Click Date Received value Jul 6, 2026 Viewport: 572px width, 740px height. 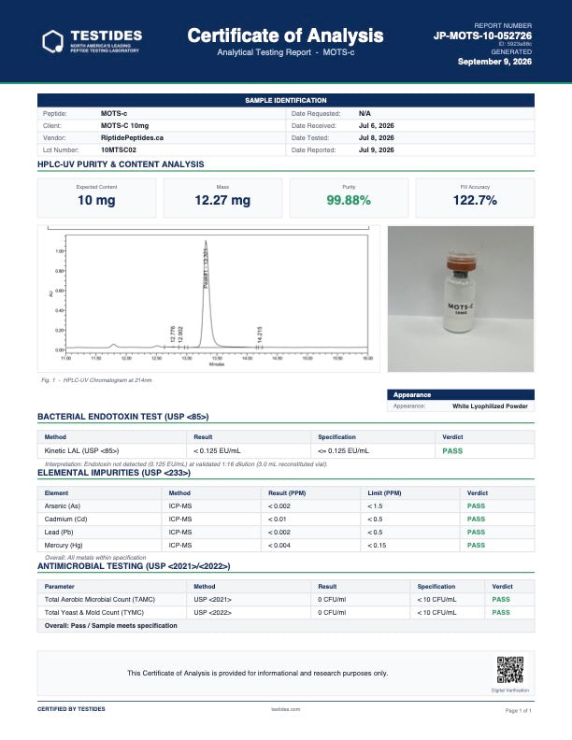click(376, 125)
